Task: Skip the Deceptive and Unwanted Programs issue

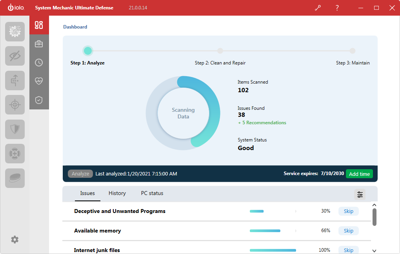Action: (348, 211)
